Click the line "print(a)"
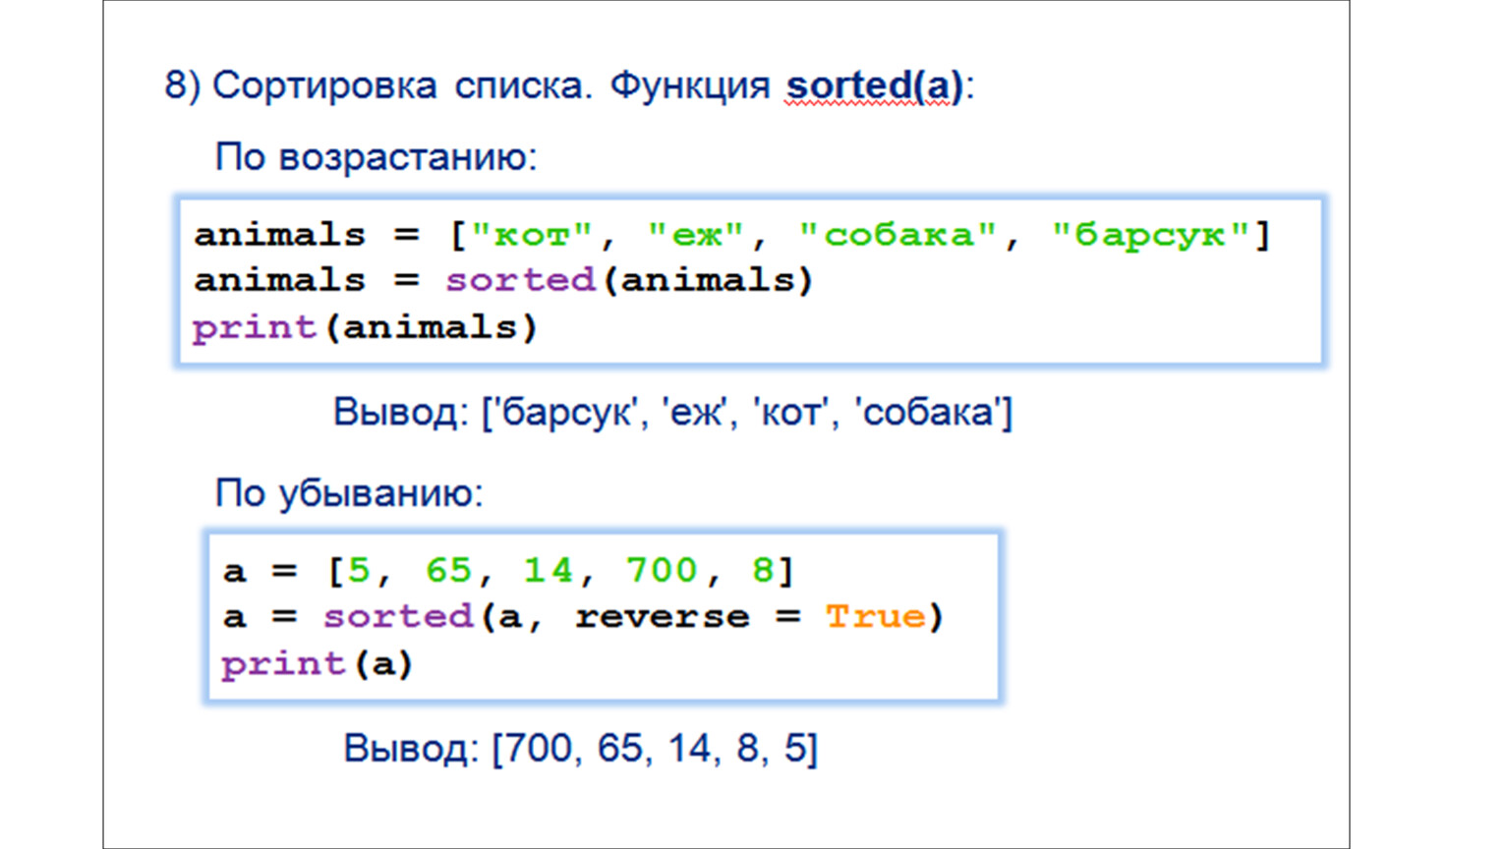The height and width of the screenshot is (849, 1507). [x=317, y=664]
